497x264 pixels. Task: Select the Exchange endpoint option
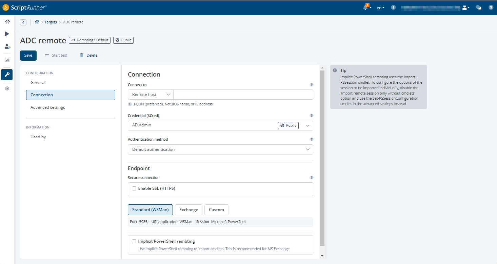click(x=189, y=210)
